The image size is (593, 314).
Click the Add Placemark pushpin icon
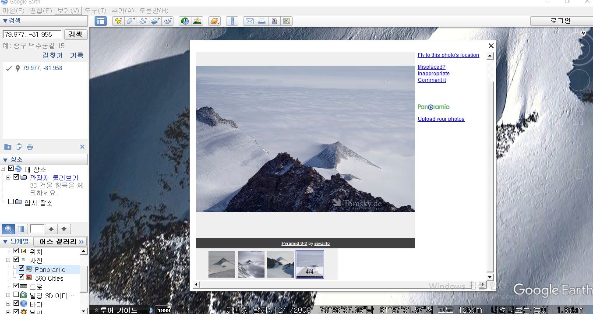pyautogui.click(x=118, y=21)
